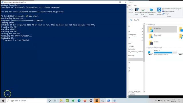Viewport: 183px width, 103px height.
Task: Expand the chevron after This PC breadcrumb
Action: coord(140,20)
